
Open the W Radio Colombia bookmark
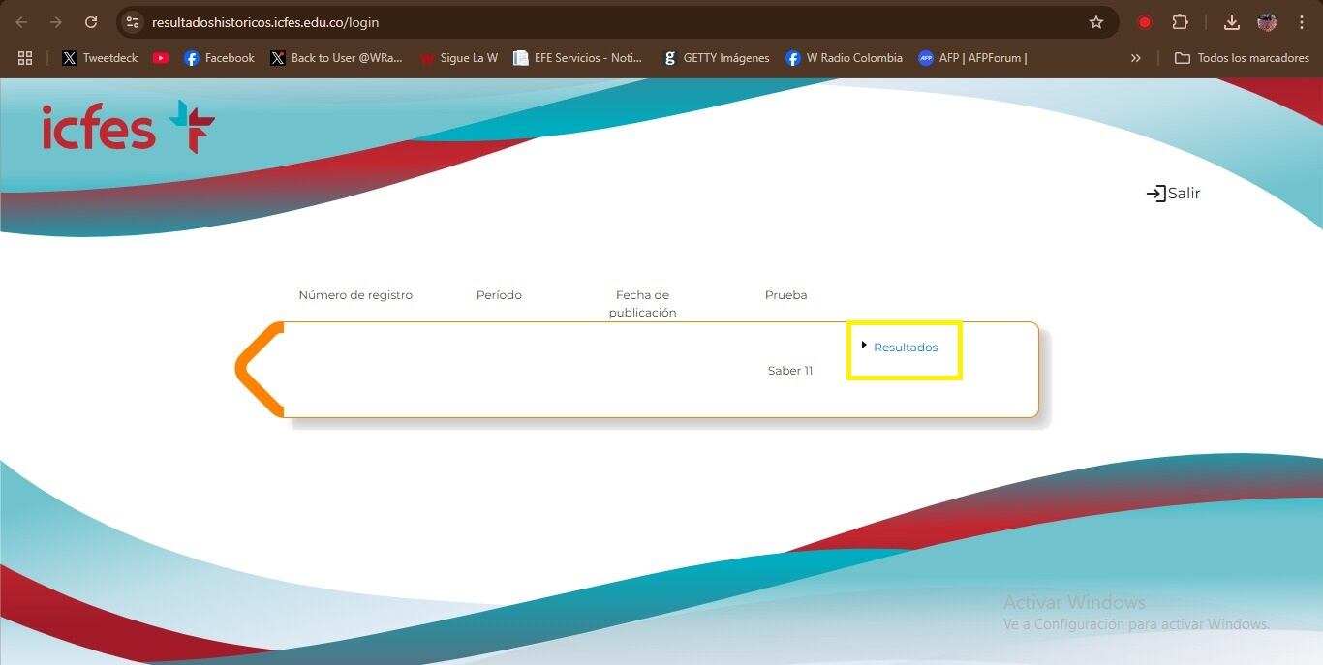point(844,58)
